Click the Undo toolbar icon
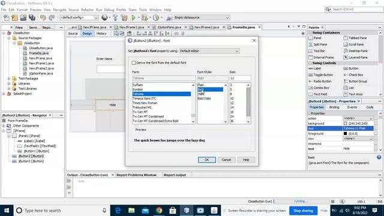The width and height of the screenshot is (384, 216). 43,17
